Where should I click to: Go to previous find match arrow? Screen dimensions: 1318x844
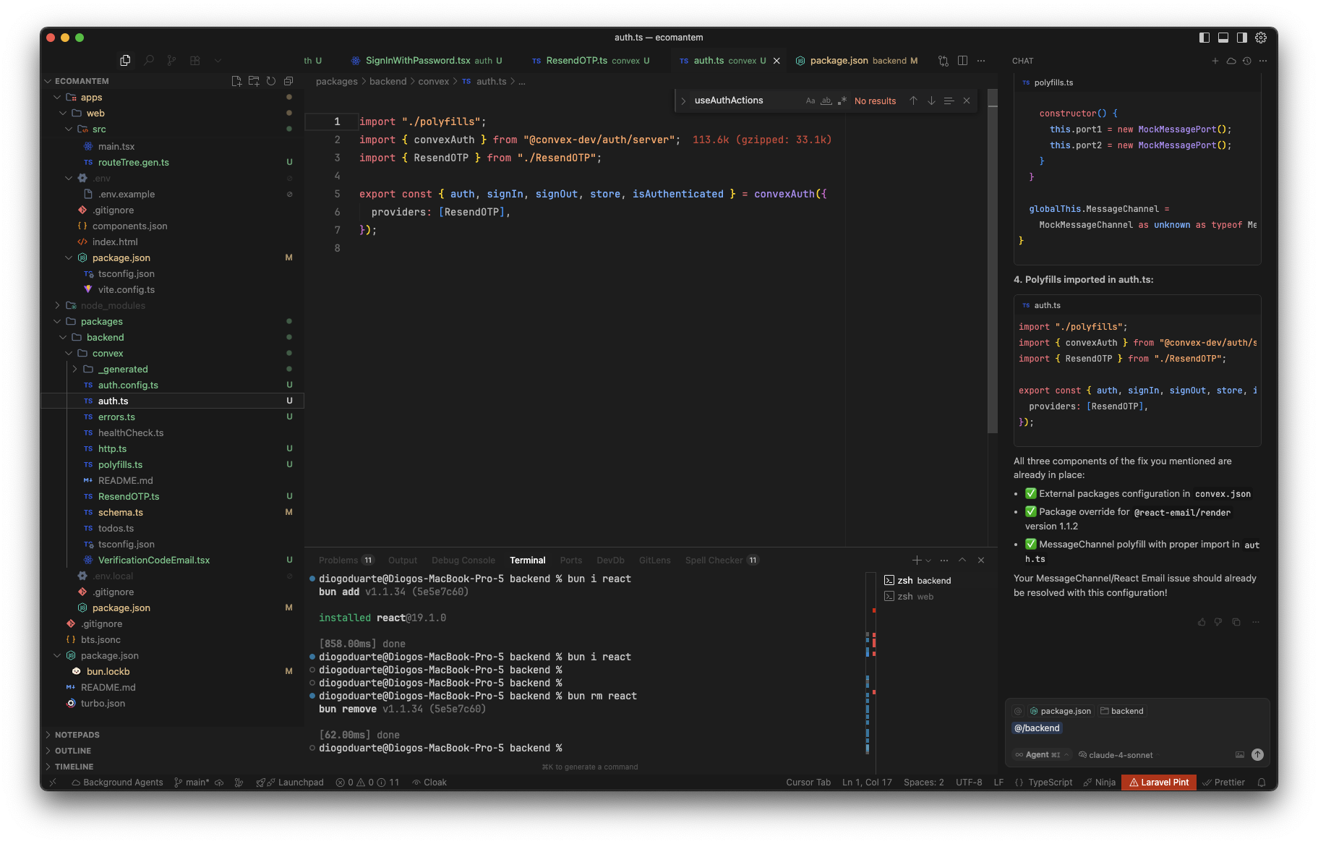click(x=914, y=101)
